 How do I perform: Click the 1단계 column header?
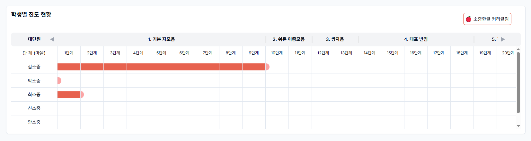click(x=69, y=53)
